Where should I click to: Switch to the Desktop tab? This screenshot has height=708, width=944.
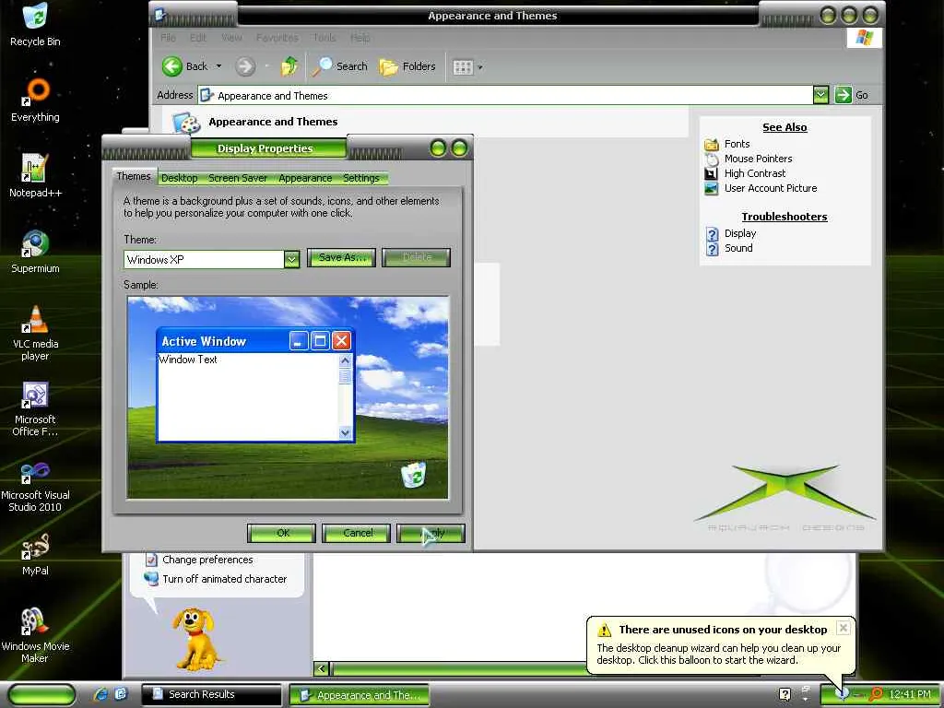coord(180,178)
